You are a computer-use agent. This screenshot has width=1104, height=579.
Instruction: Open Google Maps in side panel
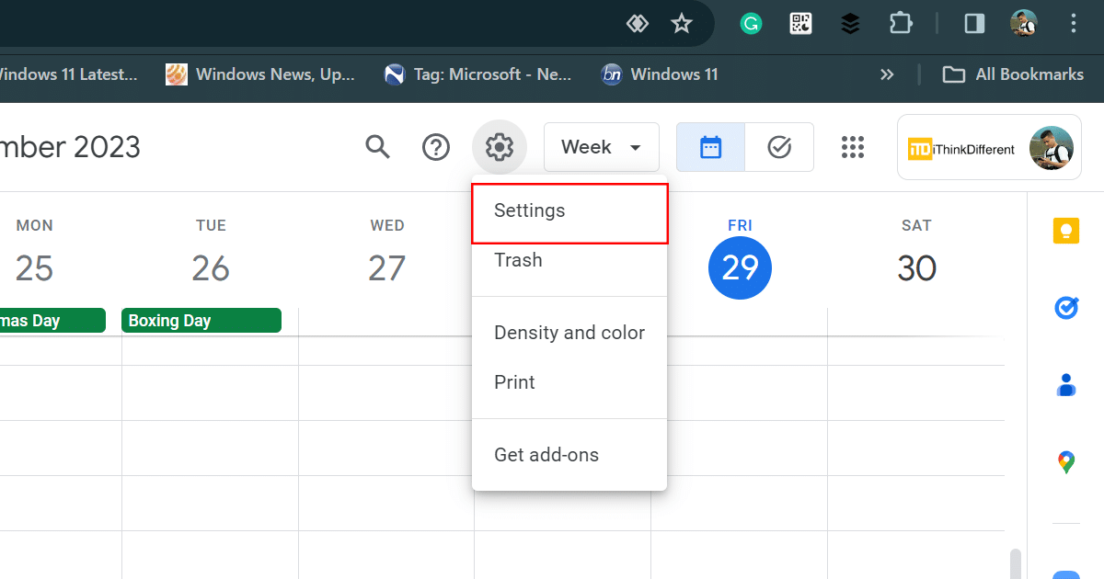coord(1065,462)
